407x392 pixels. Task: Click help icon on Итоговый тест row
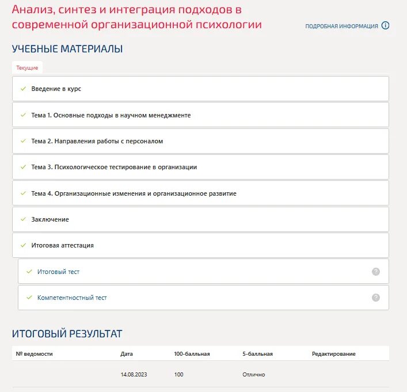tap(376, 272)
